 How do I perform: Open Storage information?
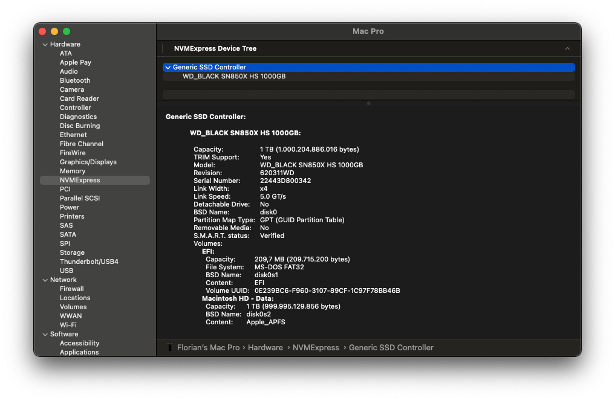tap(72, 252)
